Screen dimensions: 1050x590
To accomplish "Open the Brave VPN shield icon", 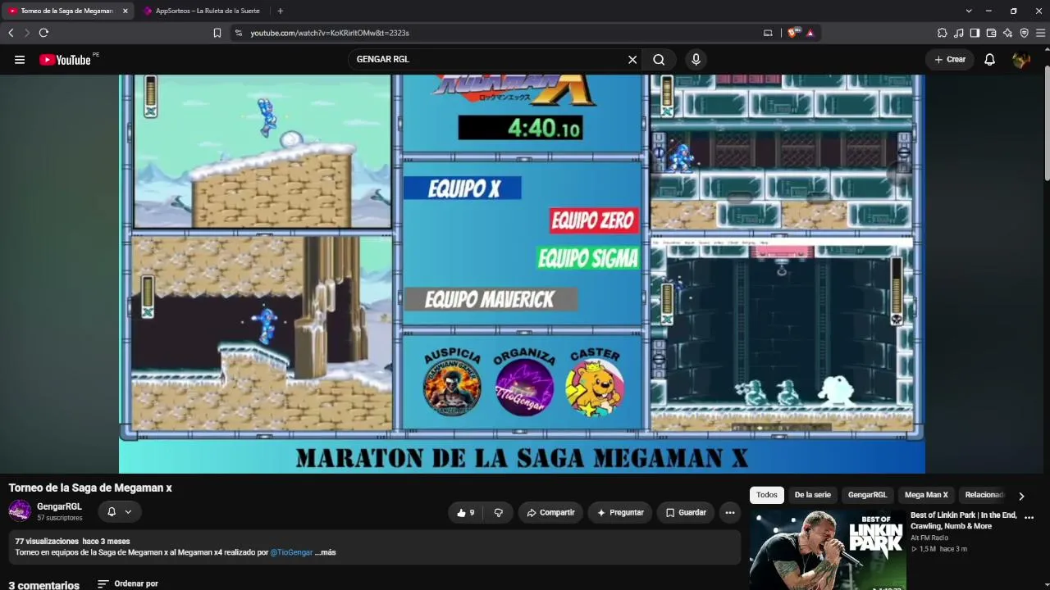I will coord(1024,33).
